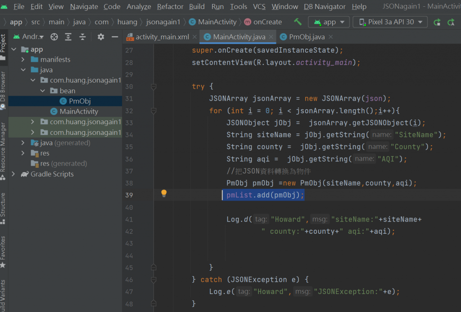This screenshot has width=461, height=312.
Task: Open the Refactor menu
Action: click(170, 6)
